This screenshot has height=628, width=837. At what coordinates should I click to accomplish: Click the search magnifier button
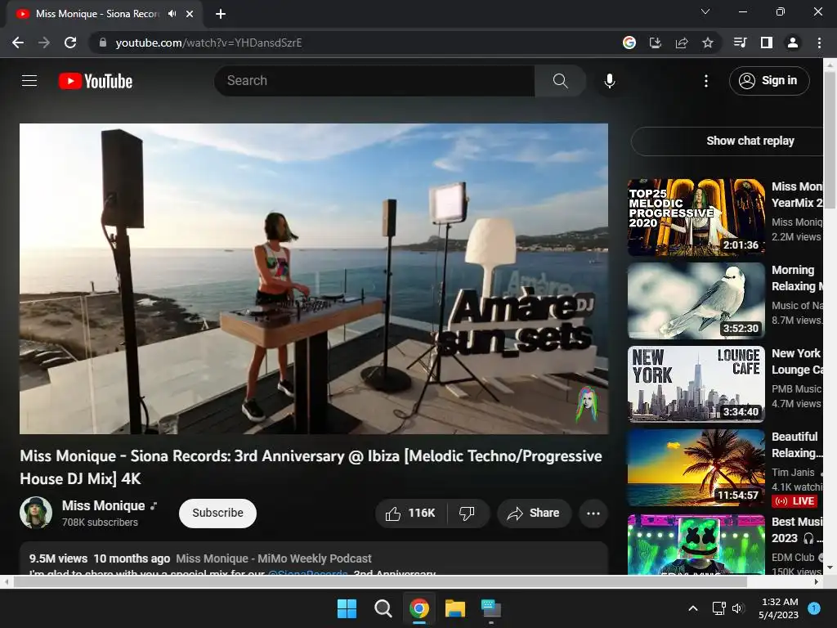click(x=560, y=81)
